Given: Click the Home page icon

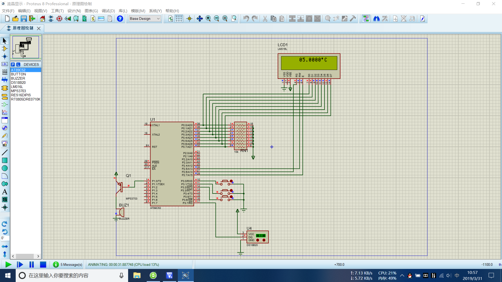Looking at the screenshot, I should (43, 19).
